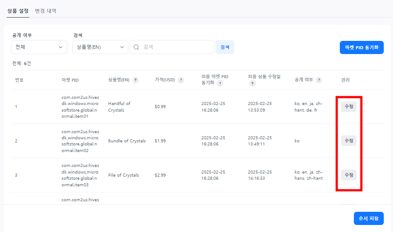This screenshot has height=232, width=393.
Task: Select the Handful of Crystals product name
Action: coord(119,107)
